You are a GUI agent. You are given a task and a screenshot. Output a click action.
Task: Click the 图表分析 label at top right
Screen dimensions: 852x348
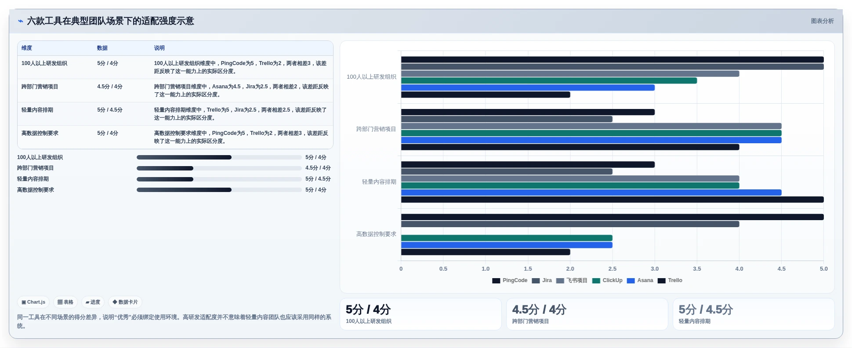point(822,21)
